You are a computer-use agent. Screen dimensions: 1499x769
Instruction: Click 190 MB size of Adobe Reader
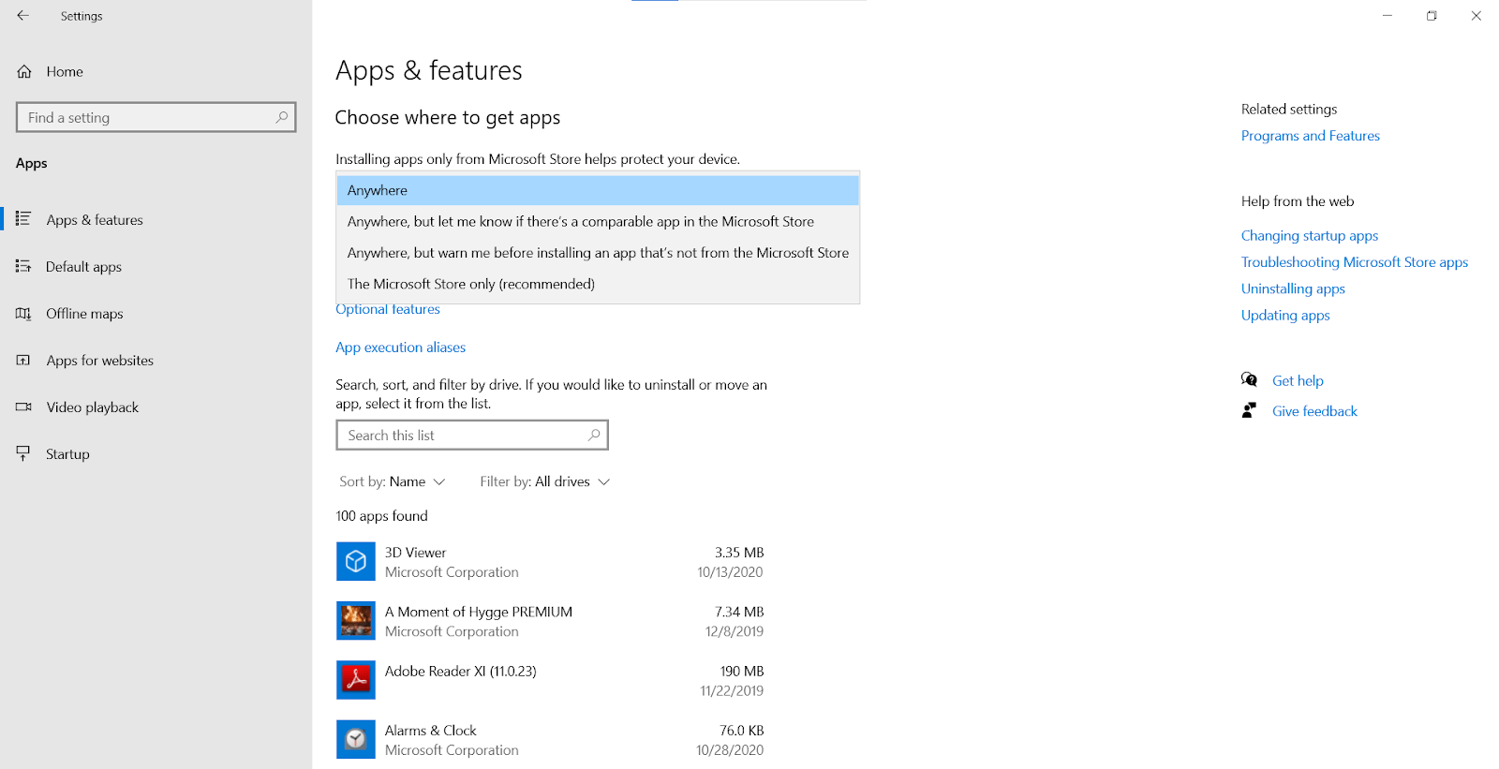point(742,672)
